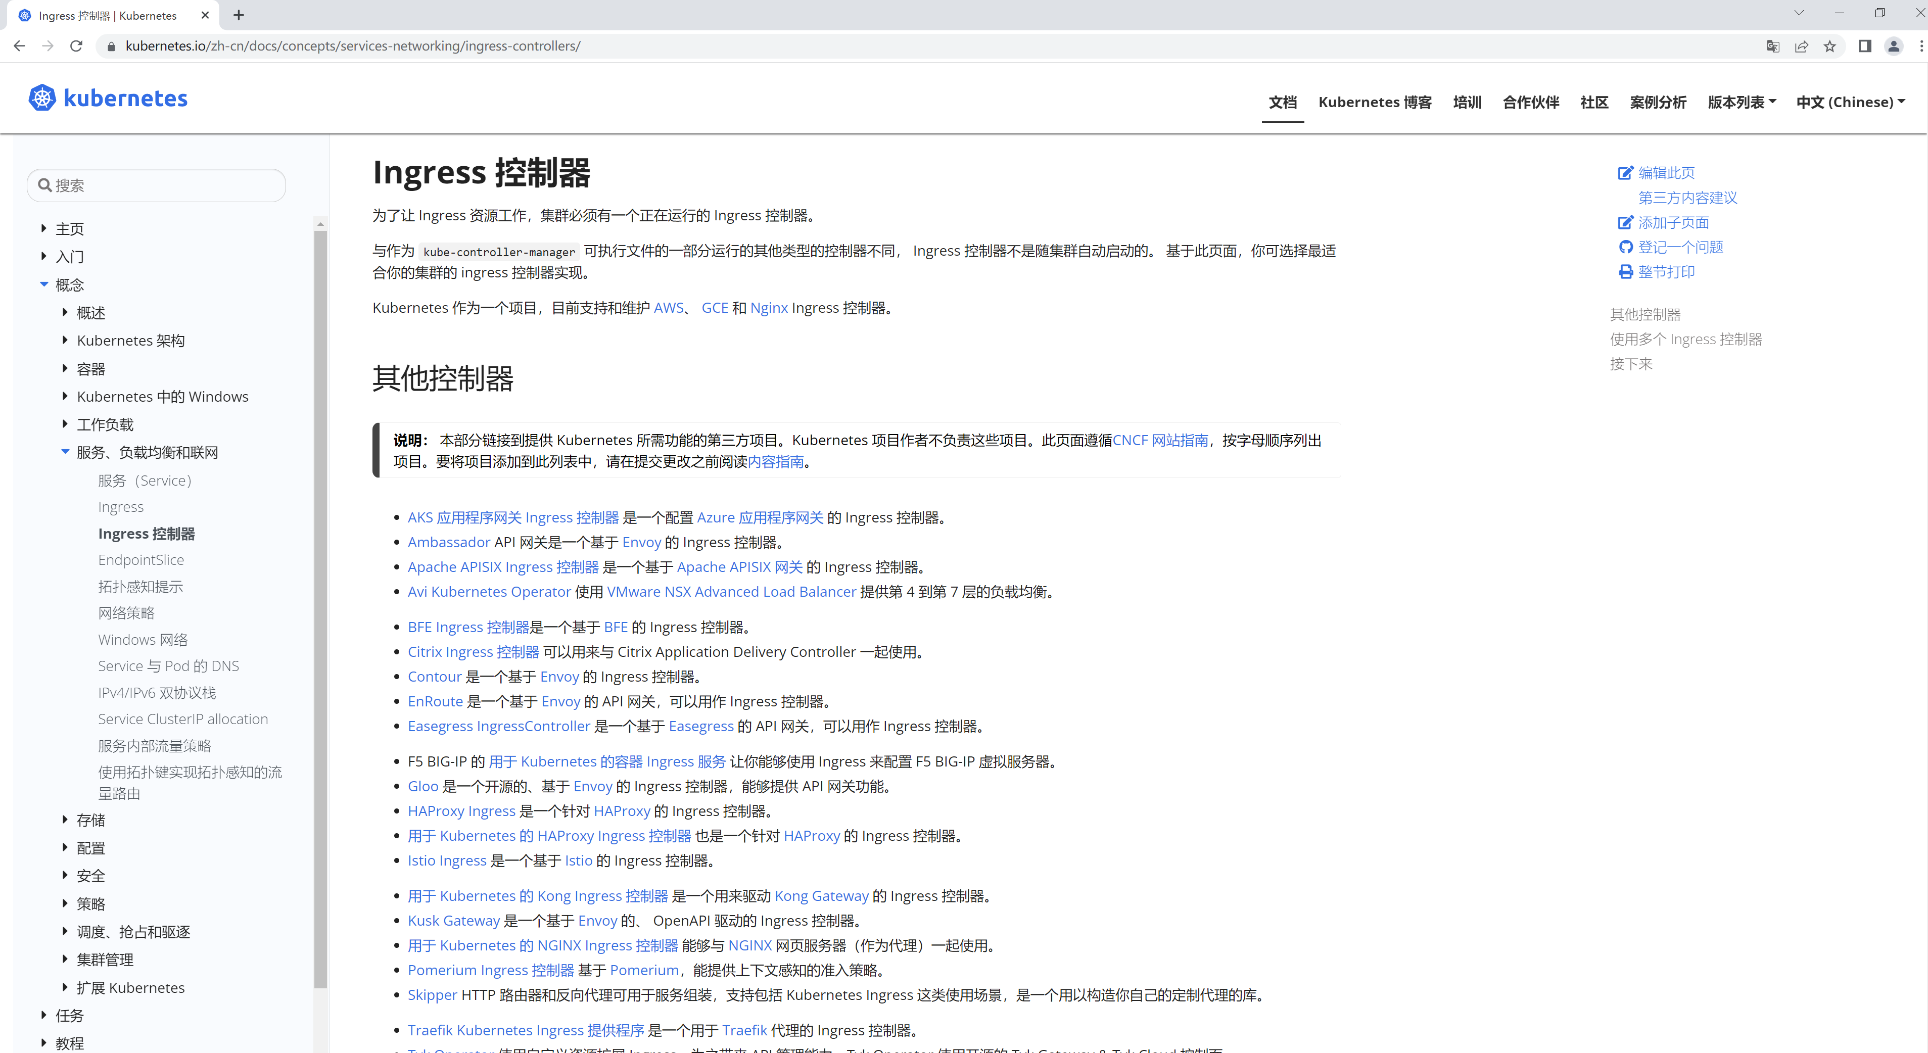Expand the 工作负载 tree item

(x=65, y=424)
